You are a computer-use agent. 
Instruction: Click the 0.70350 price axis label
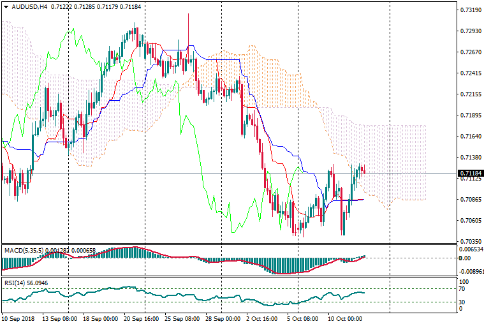pyautogui.click(x=470, y=241)
